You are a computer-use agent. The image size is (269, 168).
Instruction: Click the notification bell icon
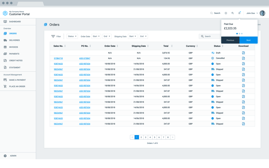[x=239, y=13]
